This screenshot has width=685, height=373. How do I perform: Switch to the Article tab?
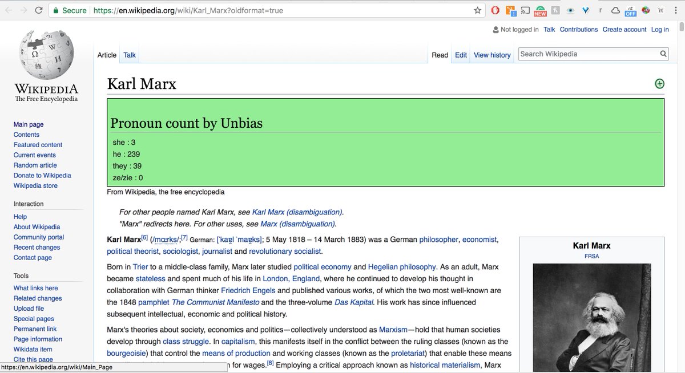[x=107, y=55]
